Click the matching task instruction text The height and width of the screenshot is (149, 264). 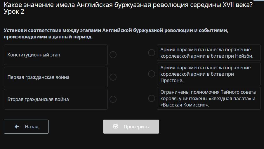[116, 33]
